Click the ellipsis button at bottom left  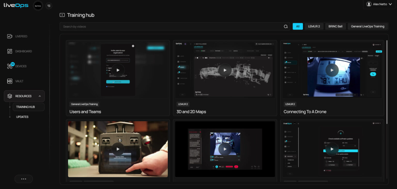tap(24, 179)
